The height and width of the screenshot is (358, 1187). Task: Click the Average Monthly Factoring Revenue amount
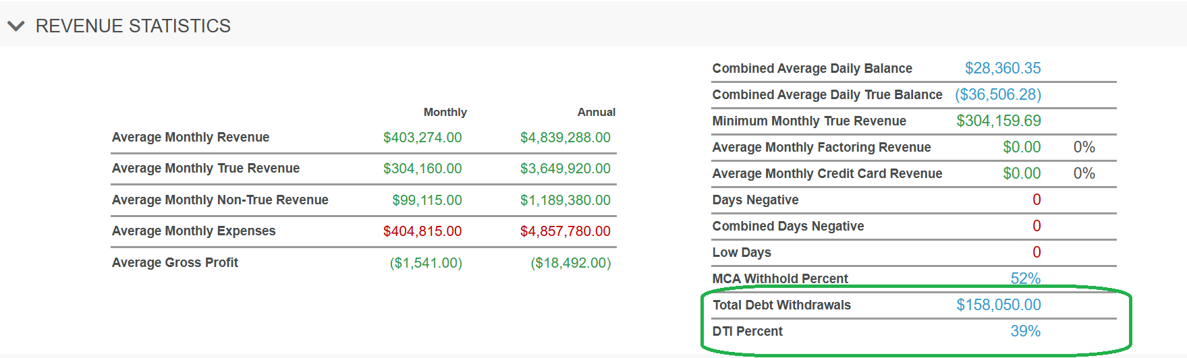pyautogui.click(x=1022, y=147)
